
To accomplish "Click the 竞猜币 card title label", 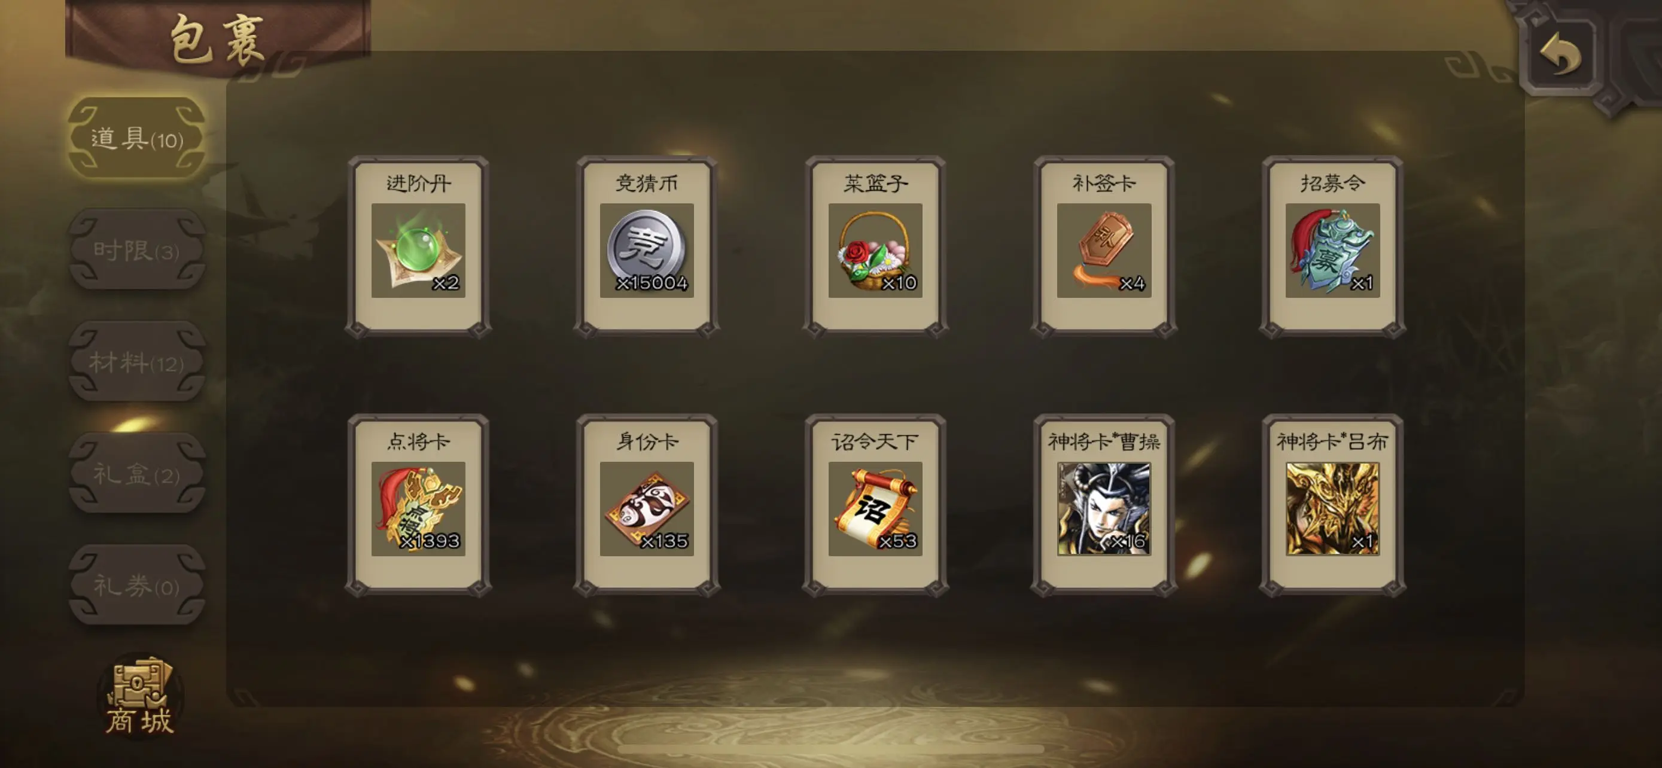I will 647,184.
